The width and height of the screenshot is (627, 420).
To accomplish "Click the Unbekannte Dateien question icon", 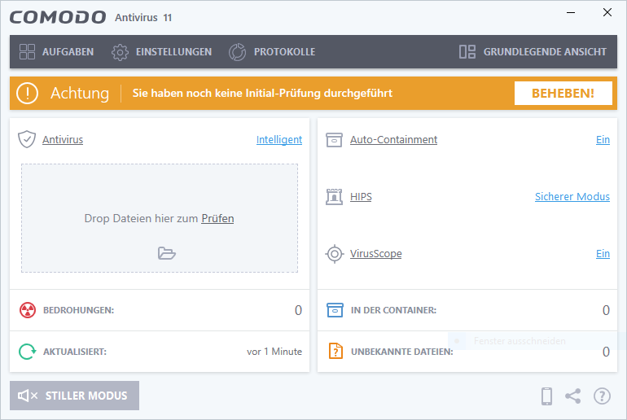I will pyautogui.click(x=335, y=352).
